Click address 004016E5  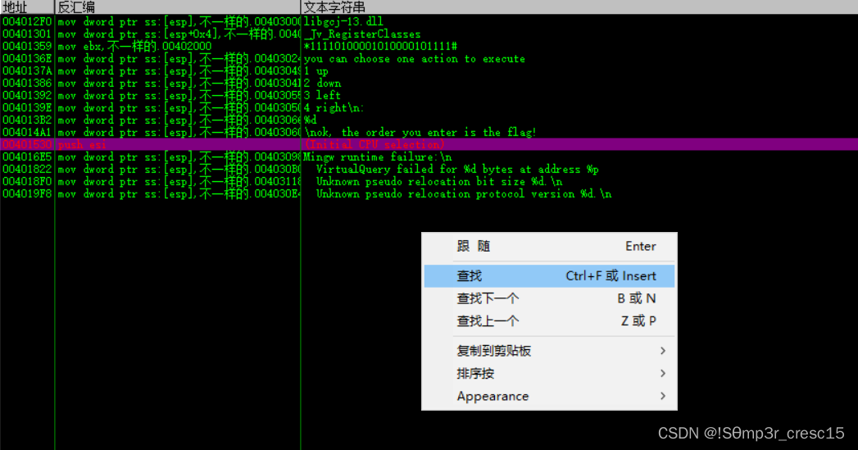[x=27, y=157]
